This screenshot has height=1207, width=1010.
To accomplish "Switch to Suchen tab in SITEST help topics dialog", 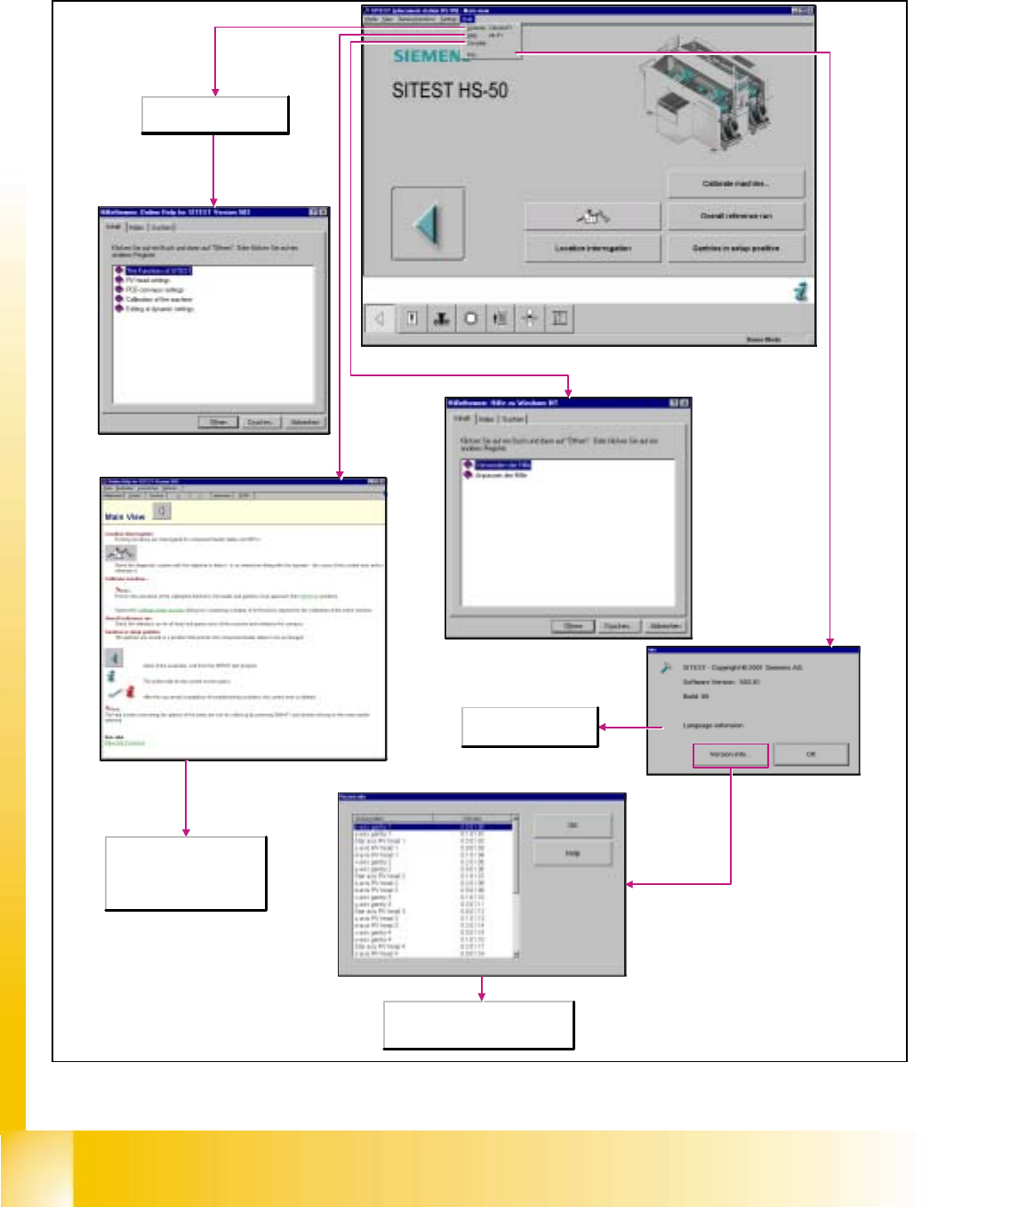I will point(161,228).
